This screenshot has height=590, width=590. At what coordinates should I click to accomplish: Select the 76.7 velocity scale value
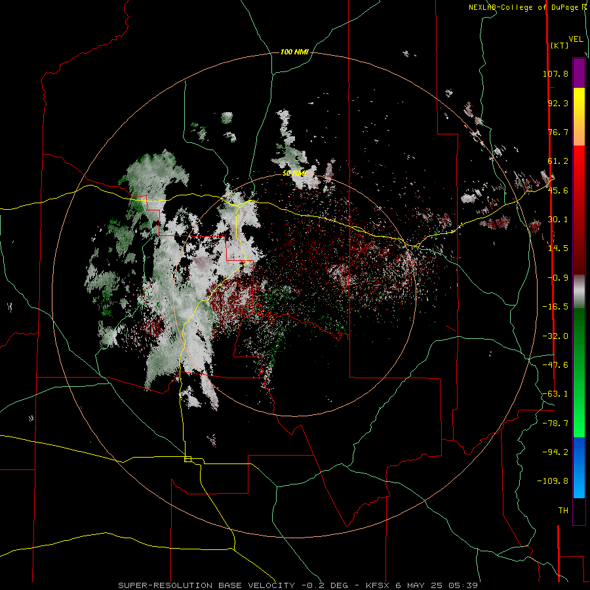[558, 132]
